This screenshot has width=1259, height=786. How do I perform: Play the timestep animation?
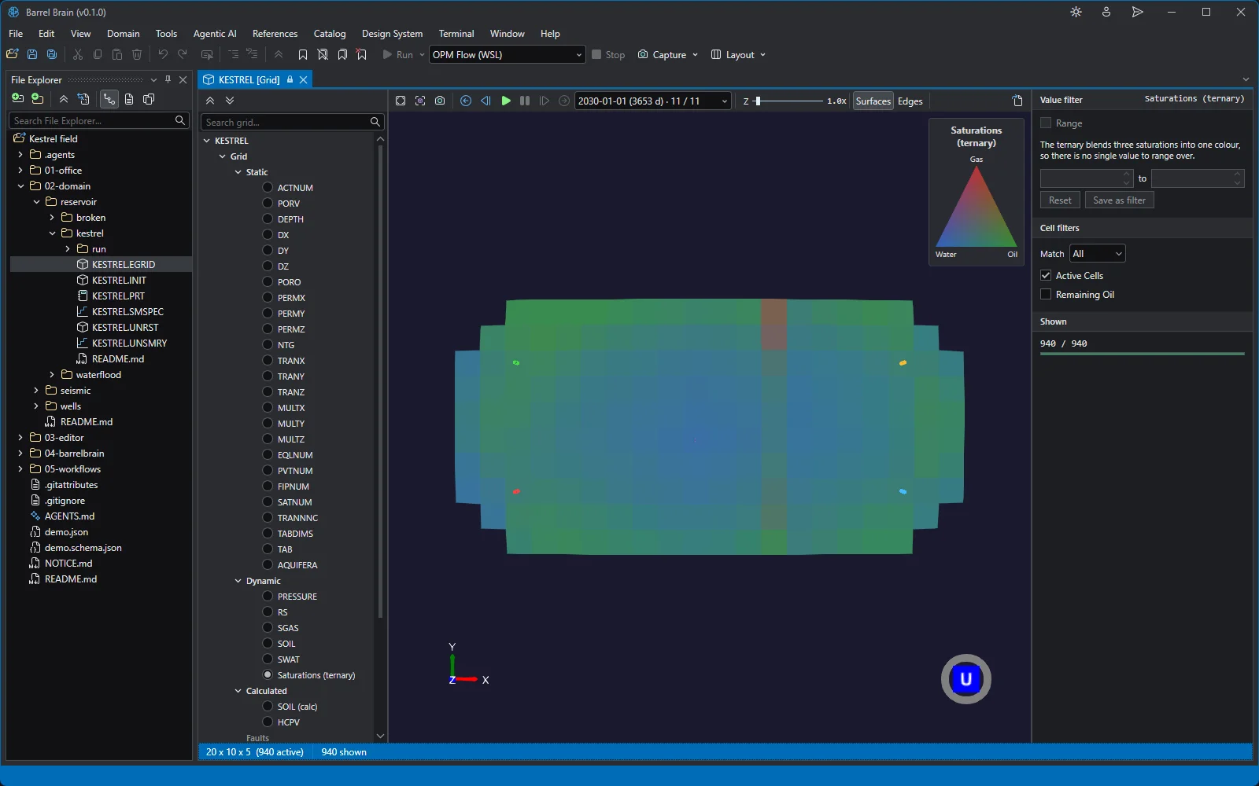(x=506, y=101)
